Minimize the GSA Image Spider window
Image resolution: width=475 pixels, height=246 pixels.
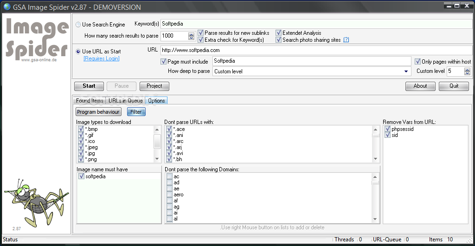point(448,5)
